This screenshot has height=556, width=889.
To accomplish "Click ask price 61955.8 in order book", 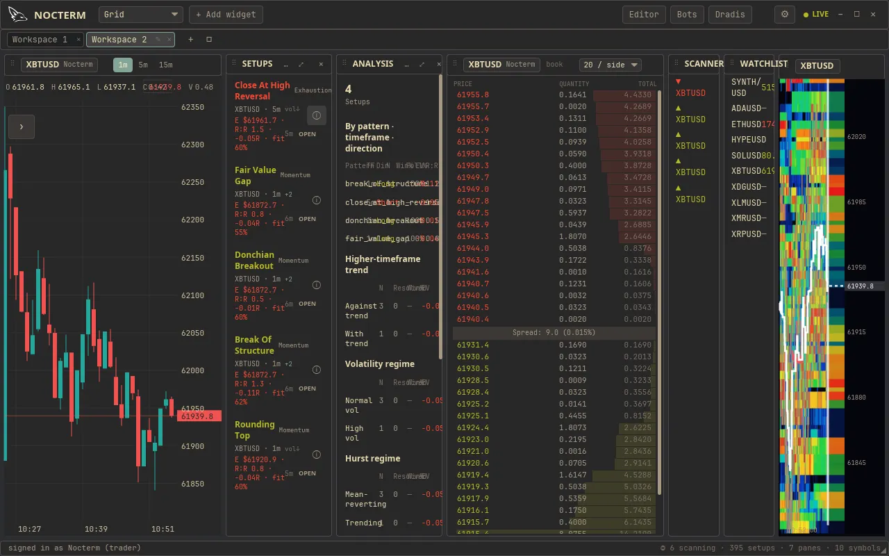I will tap(473, 95).
